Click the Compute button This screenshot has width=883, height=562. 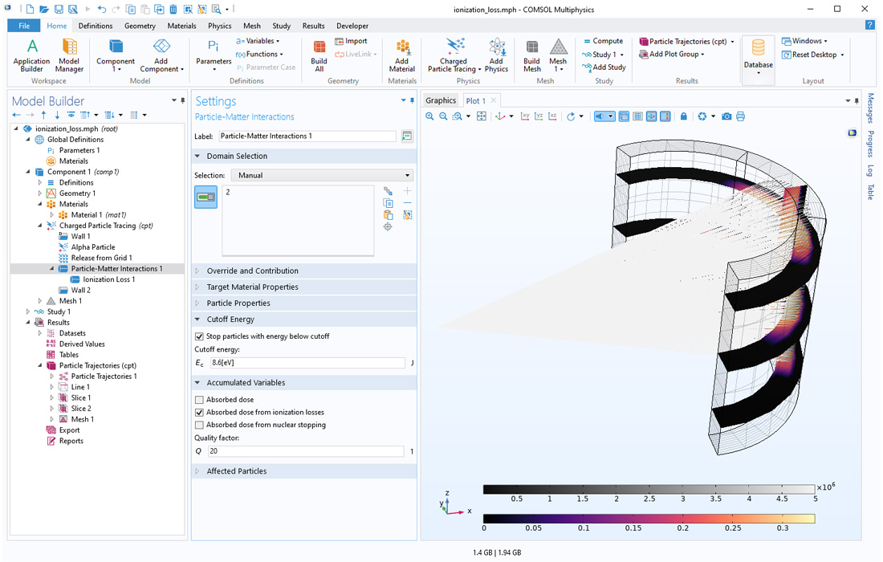point(603,41)
